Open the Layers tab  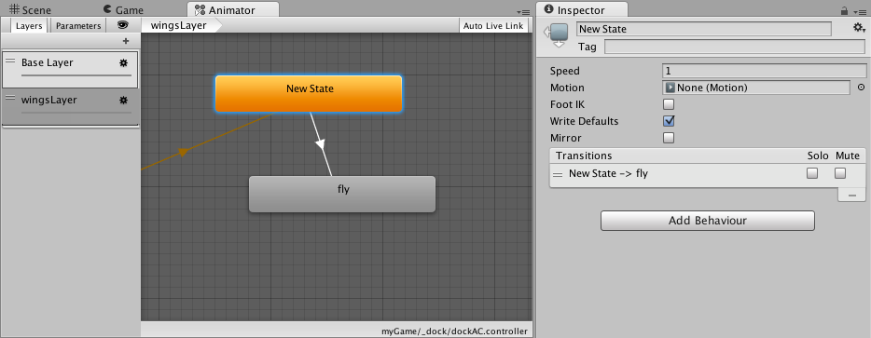pyautogui.click(x=29, y=25)
